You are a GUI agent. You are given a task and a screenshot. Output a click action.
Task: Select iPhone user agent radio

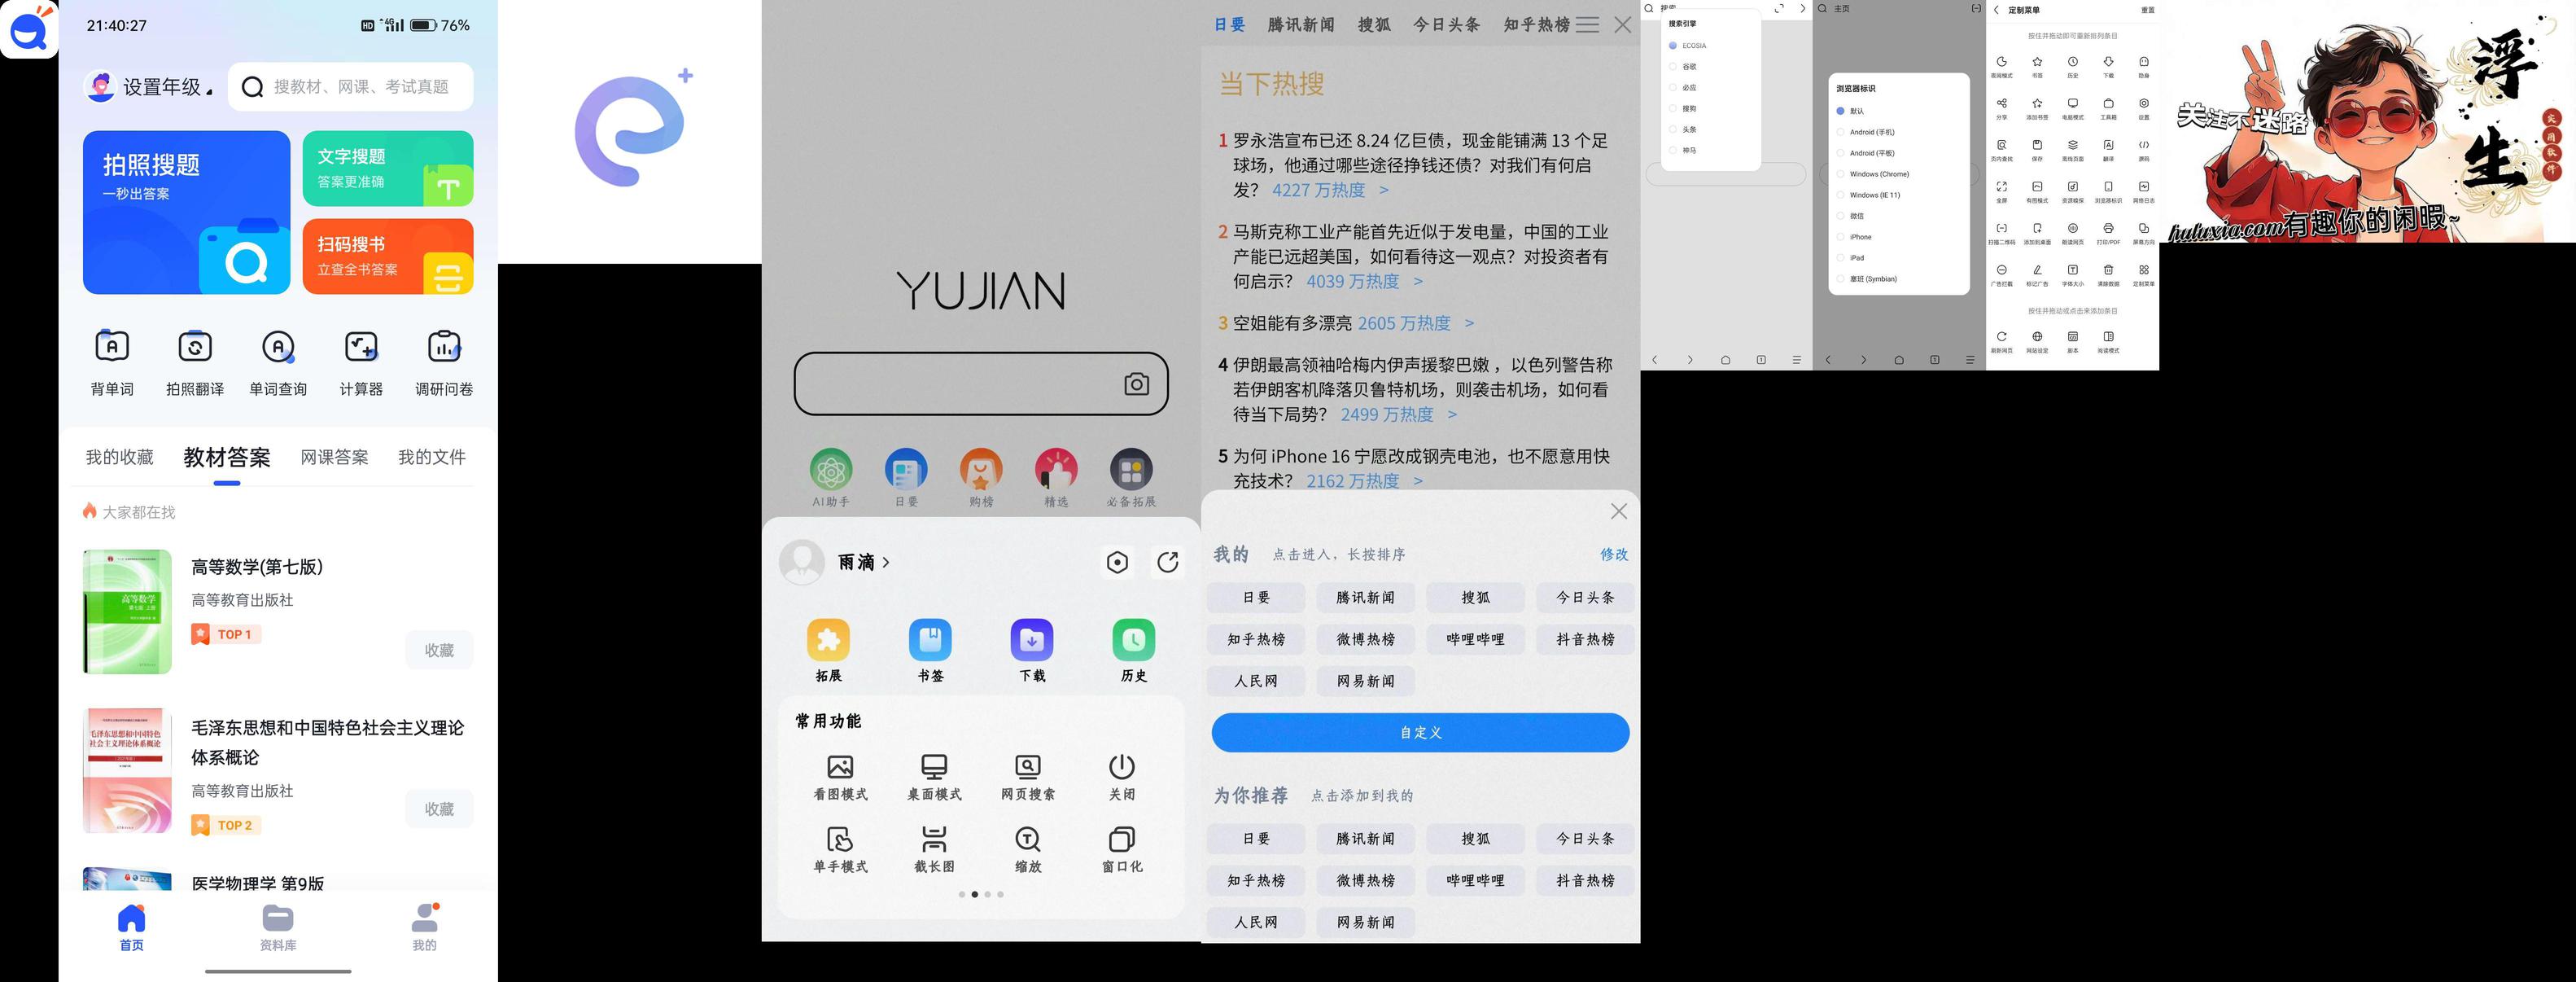(x=1840, y=237)
